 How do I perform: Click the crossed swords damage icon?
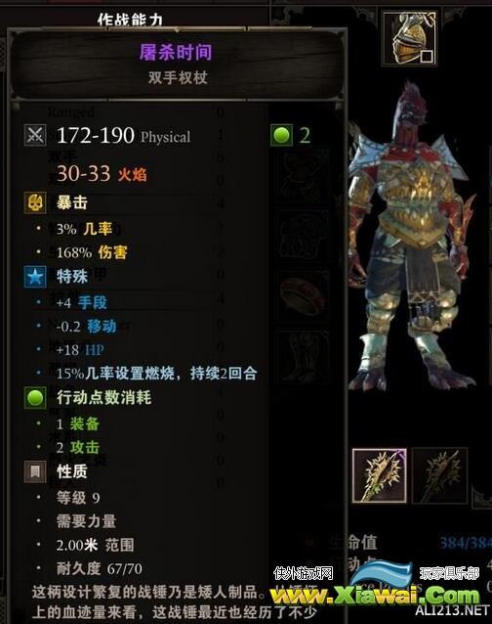(35, 135)
